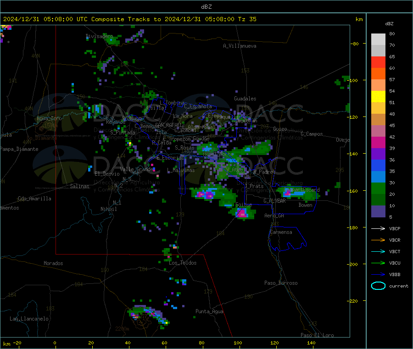Click the Paso_Barroso place label

[x=281, y=283]
